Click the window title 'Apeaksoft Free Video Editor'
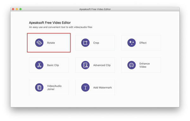Image resolution: width=190 pixels, height=121 pixels. [x=95, y=9]
